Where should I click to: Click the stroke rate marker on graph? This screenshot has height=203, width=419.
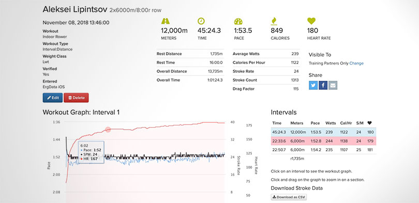(108, 157)
